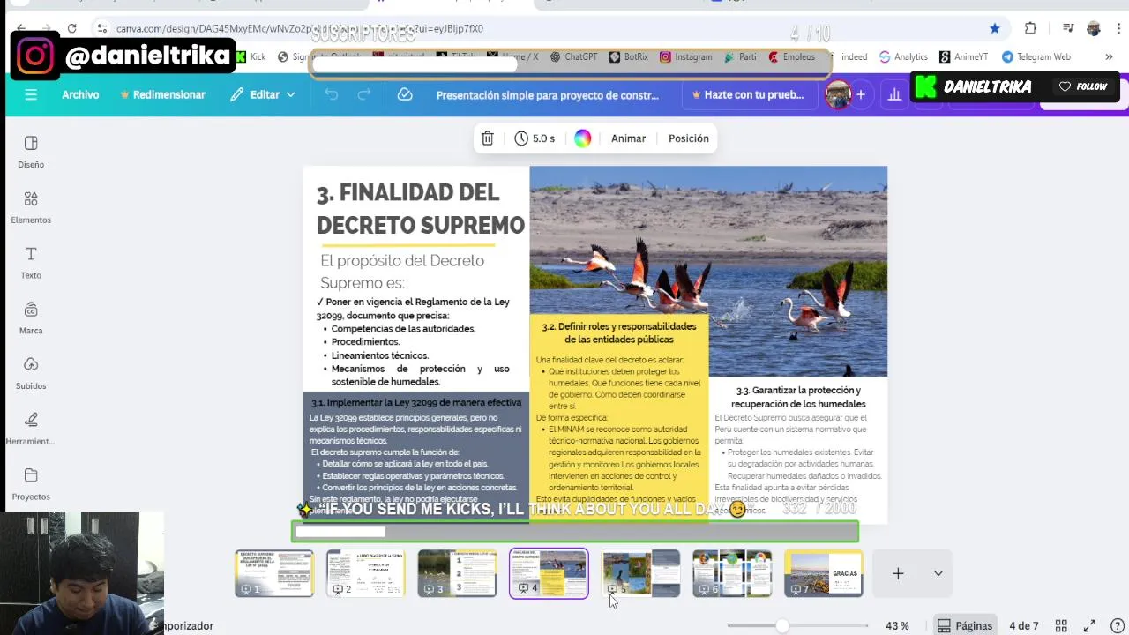Open the user profile avatar

tap(837, 94)
